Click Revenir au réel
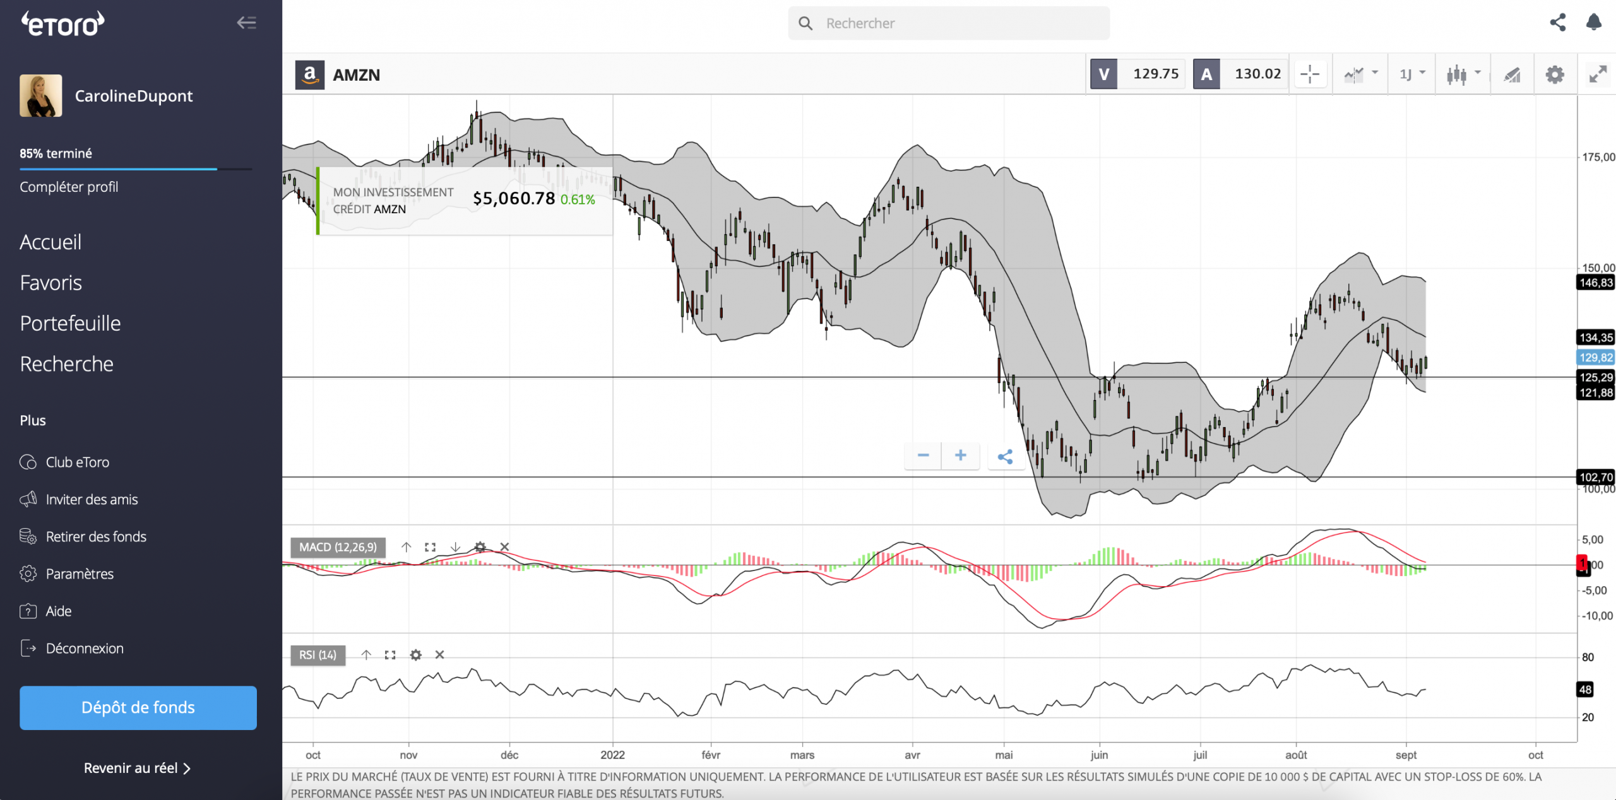This screenshot has height=800, width=1616. [x=137, y=768]
